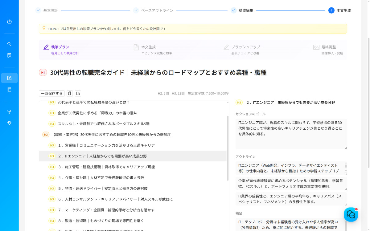This screenshot has width=370, height=231.
Task: Open the diamond premium icon in the sidebar
Action: coord(9,123)
